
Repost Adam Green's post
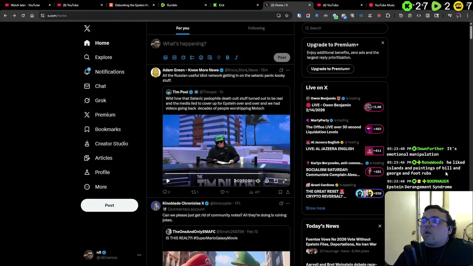[195, 192]
